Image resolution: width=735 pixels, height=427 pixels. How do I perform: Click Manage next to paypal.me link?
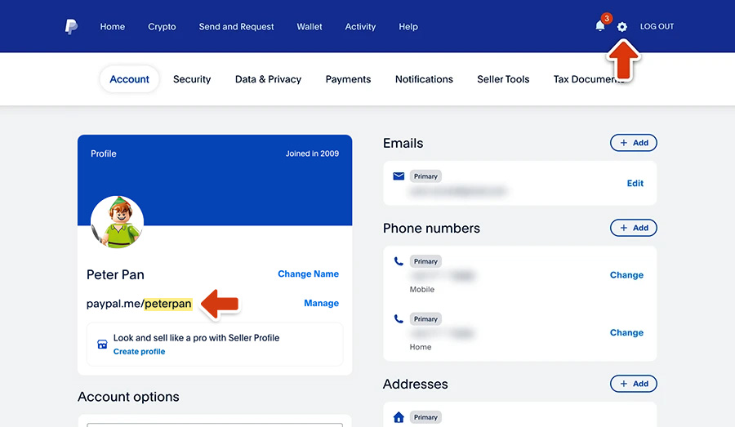tap(321, 303)
